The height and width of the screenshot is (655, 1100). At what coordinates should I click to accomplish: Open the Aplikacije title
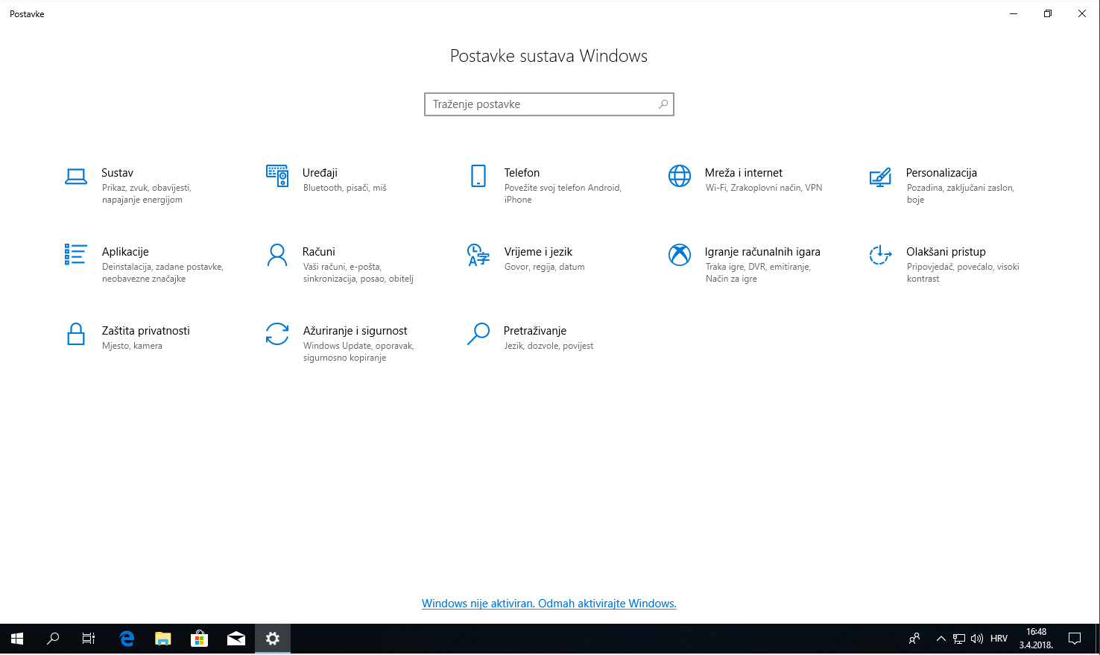click(x=125, y=252)
